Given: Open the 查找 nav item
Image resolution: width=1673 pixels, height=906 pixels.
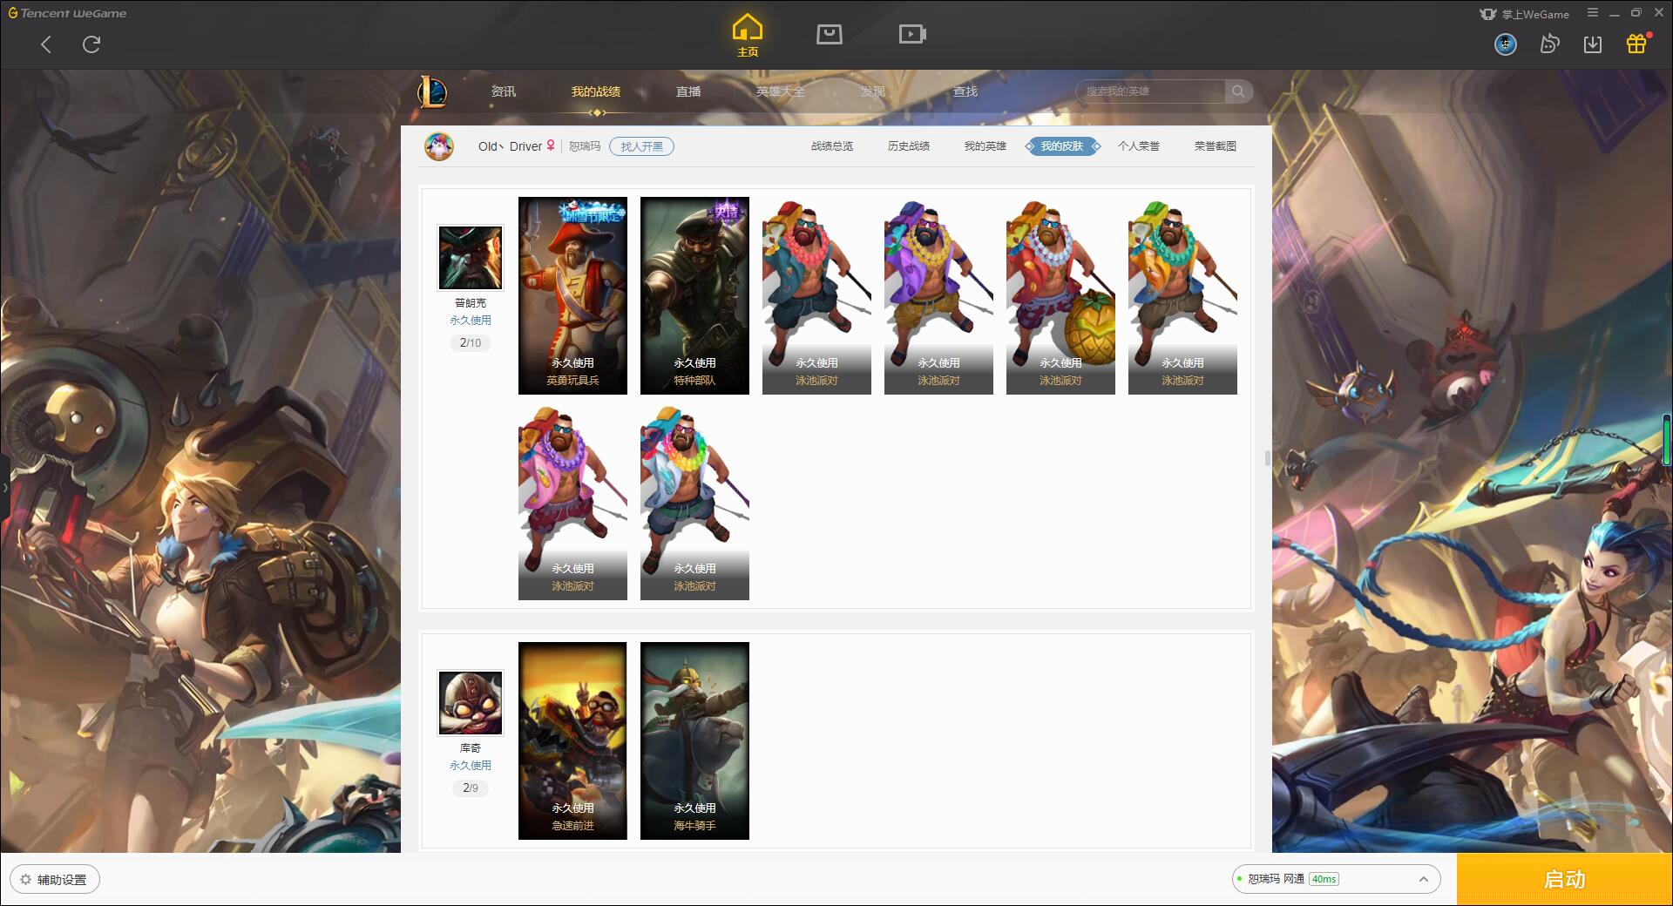Looking at the screenshot, I should 965,91.
